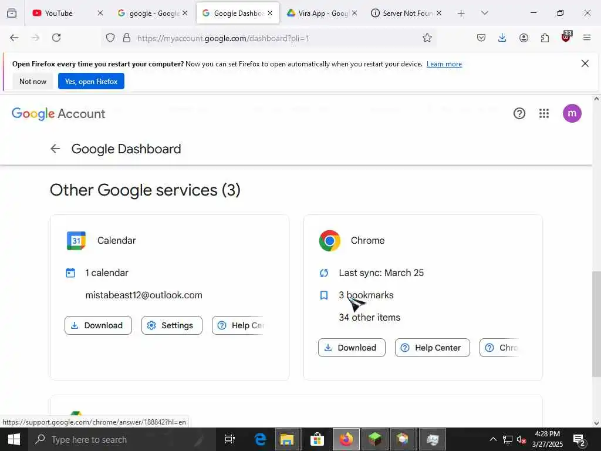Open Microsoft Edge from taskbar
The width and height of the screenshot is (601, 451).
[261, 439]
